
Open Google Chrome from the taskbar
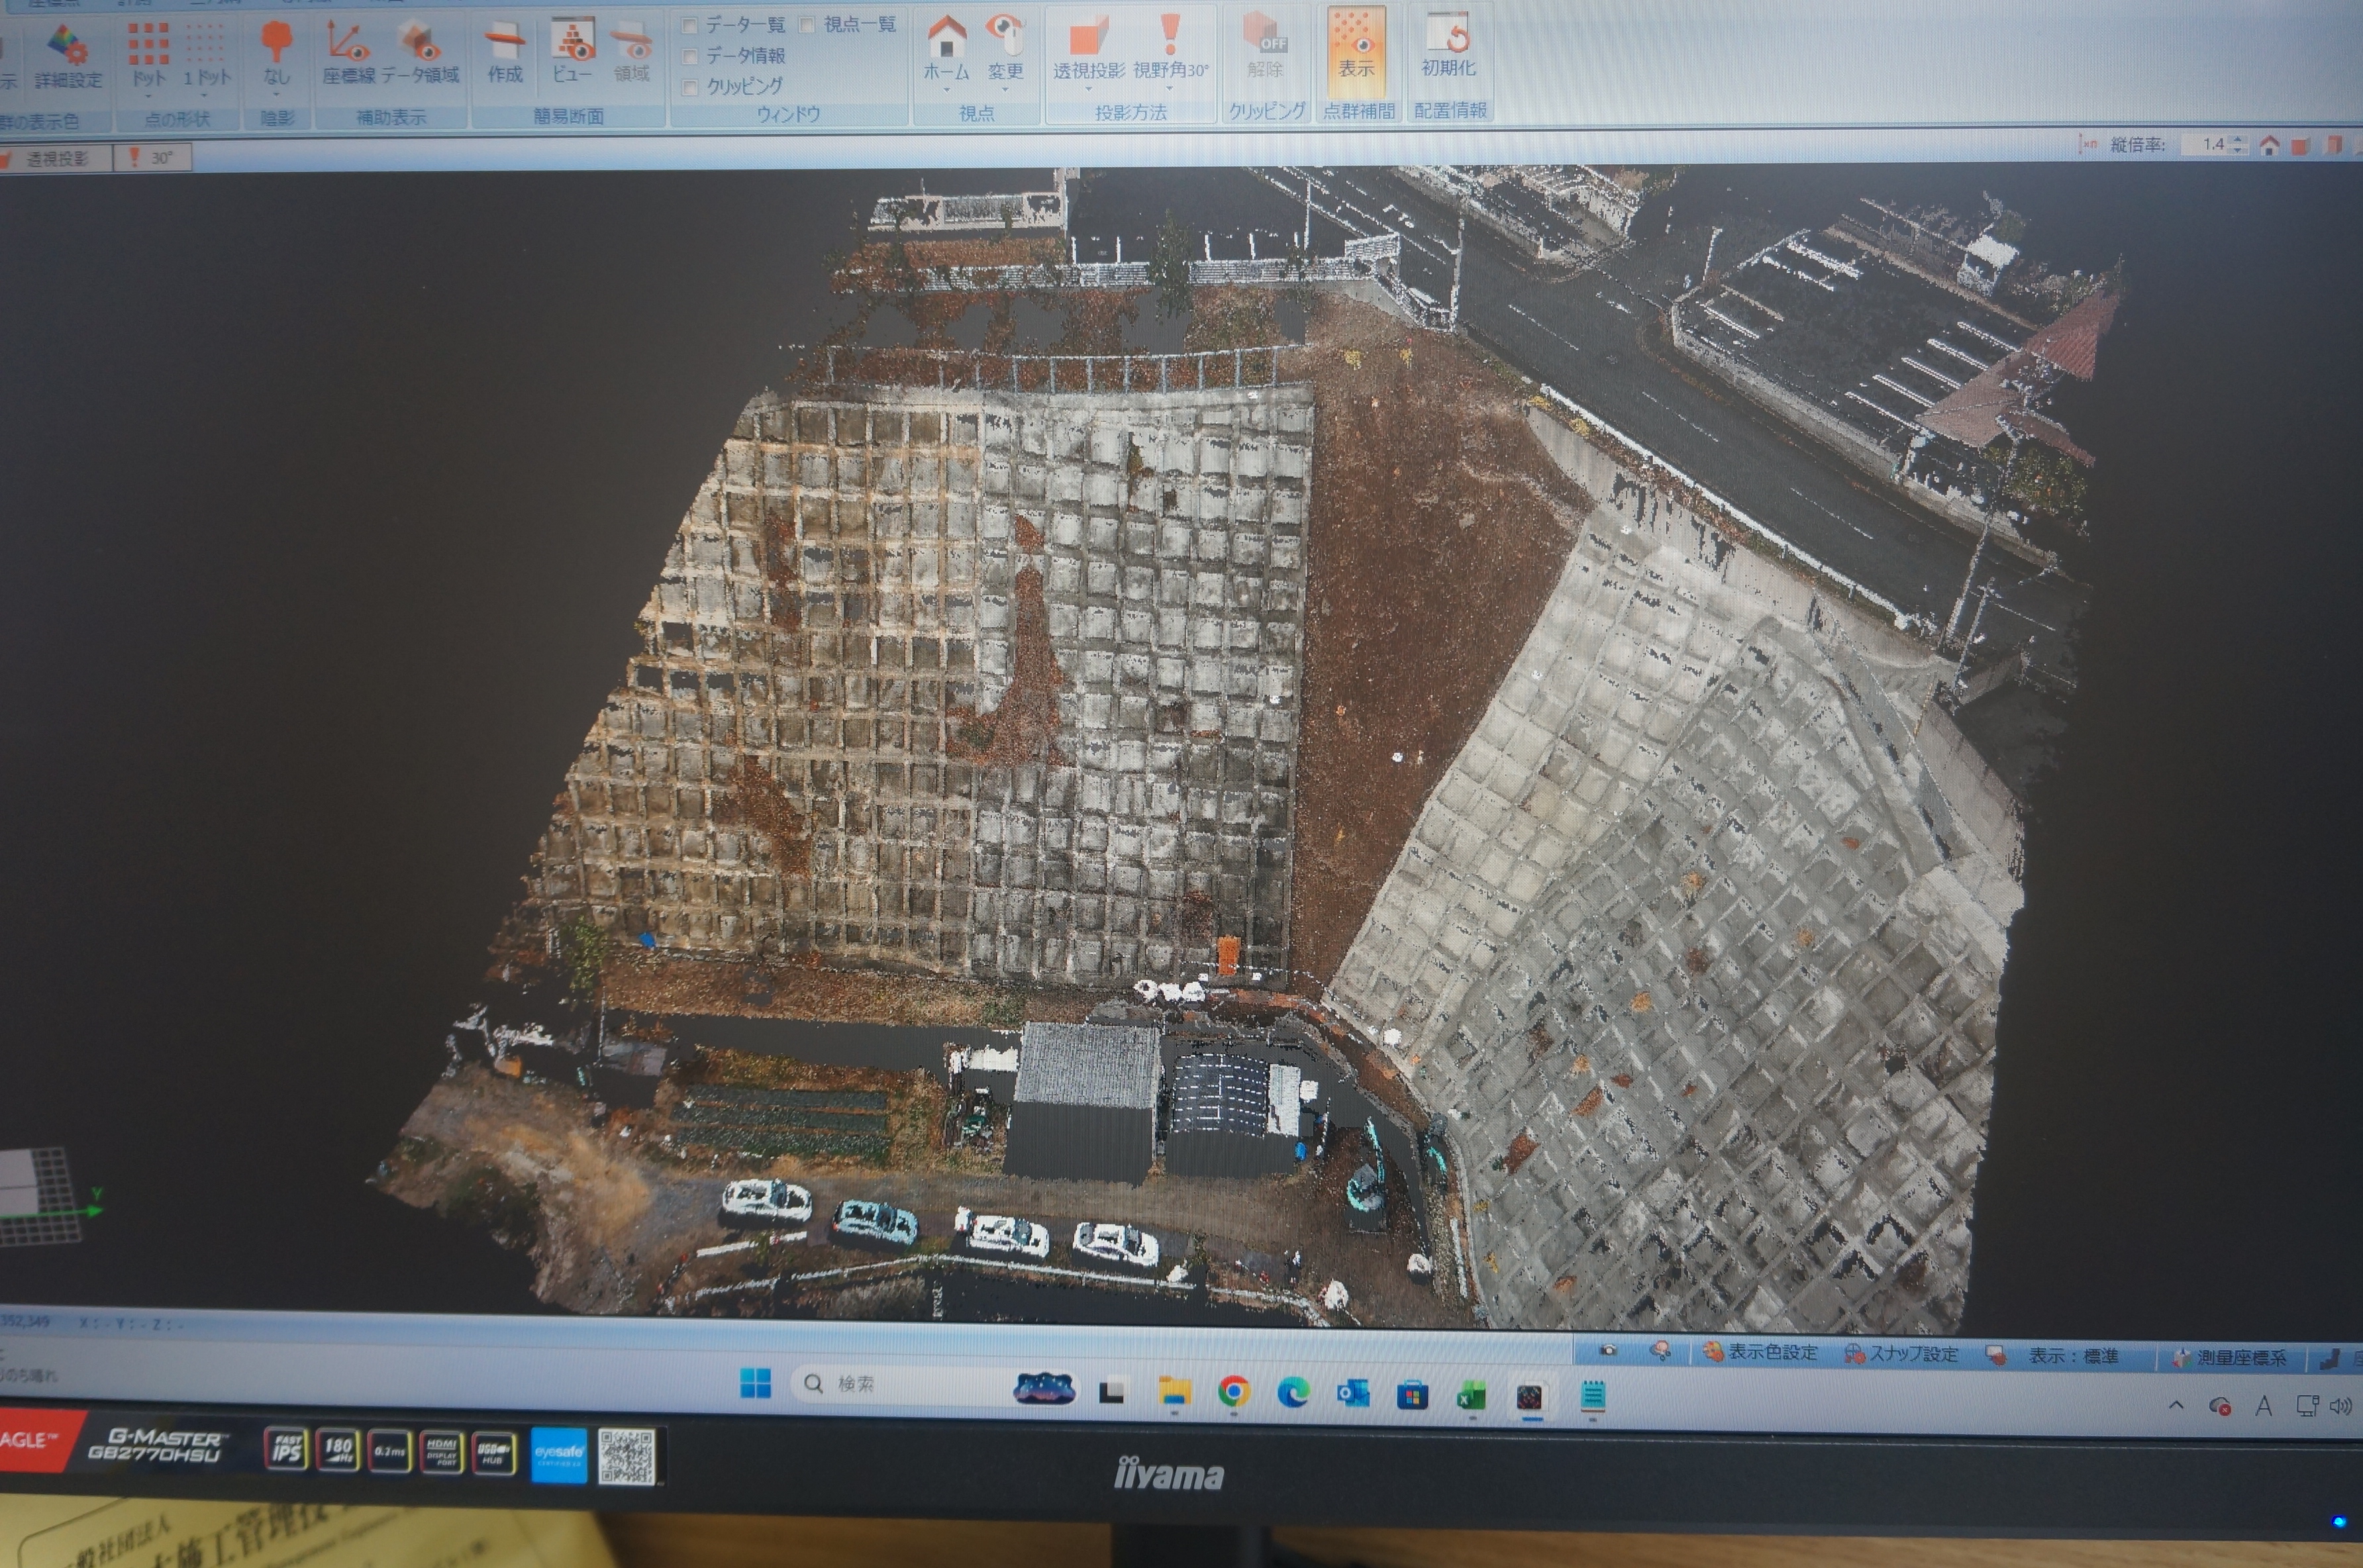(x=1234, y=1391)
